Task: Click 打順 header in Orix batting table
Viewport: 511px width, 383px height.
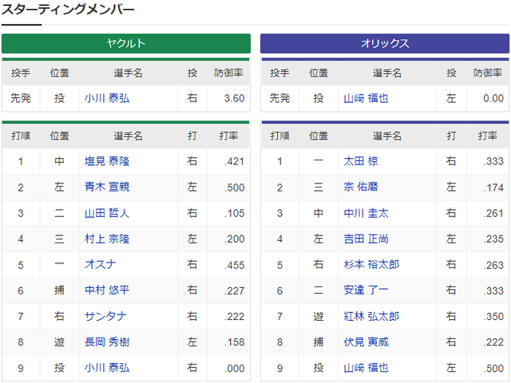Action: 279,136
